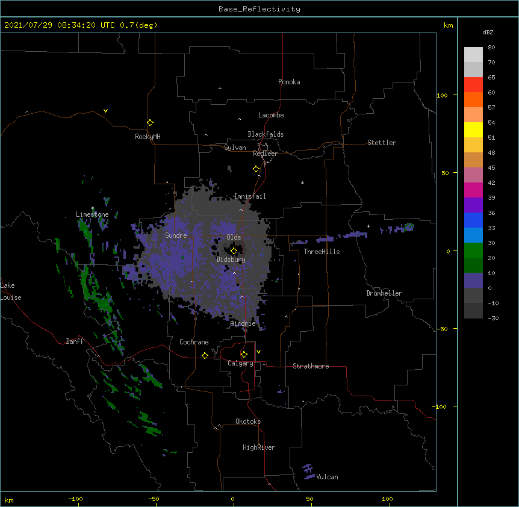Pick the green 30-20 dBZ legend swatch
The width and height of the screenshot is (519, 507).
pos(473,250)
